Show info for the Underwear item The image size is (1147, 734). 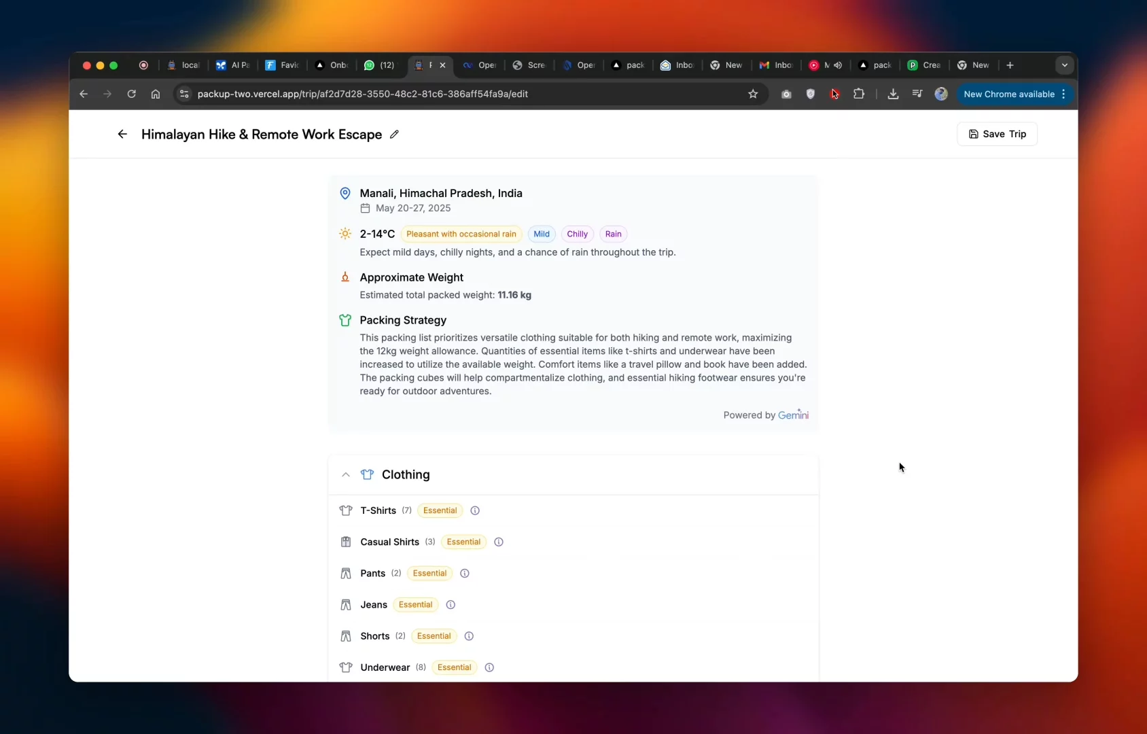tap(489, 667)
